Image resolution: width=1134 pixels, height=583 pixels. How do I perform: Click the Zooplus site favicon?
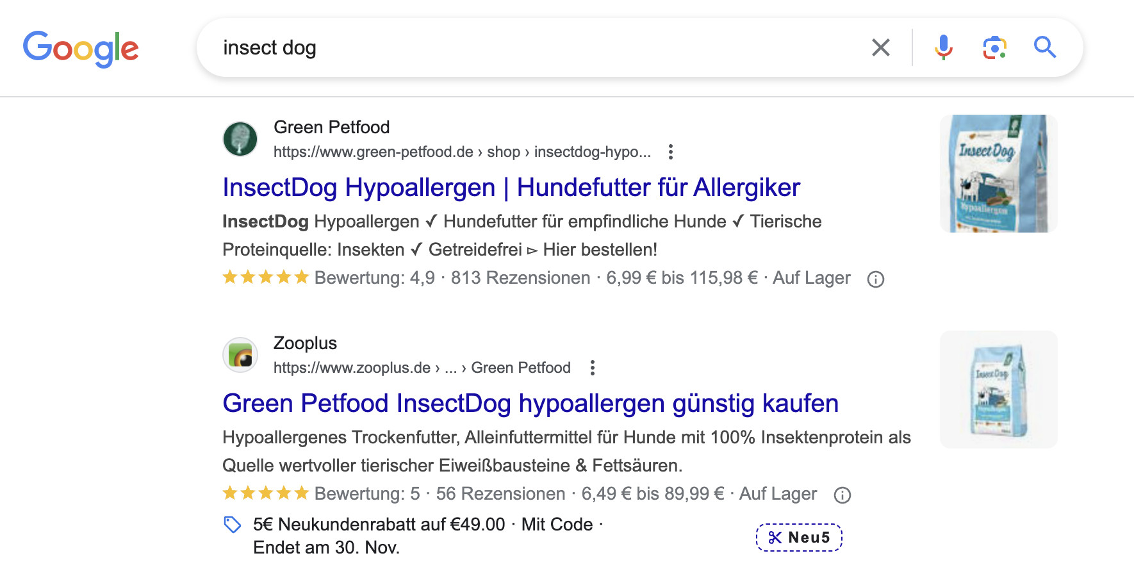click(240, 354)
